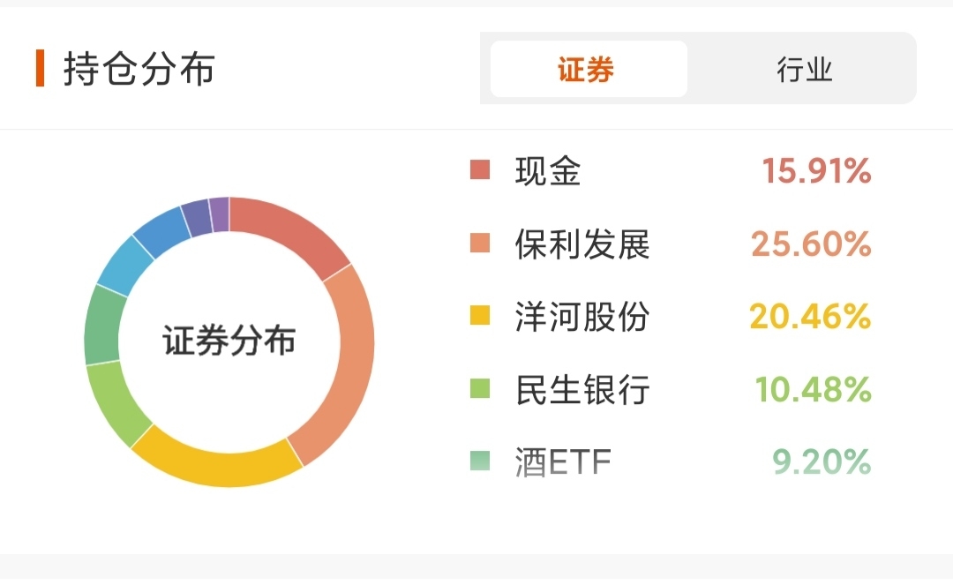Select the 酒ETF holding label
Image resolution: width=953 pixels, height=585 pixels.
(562, 461)
